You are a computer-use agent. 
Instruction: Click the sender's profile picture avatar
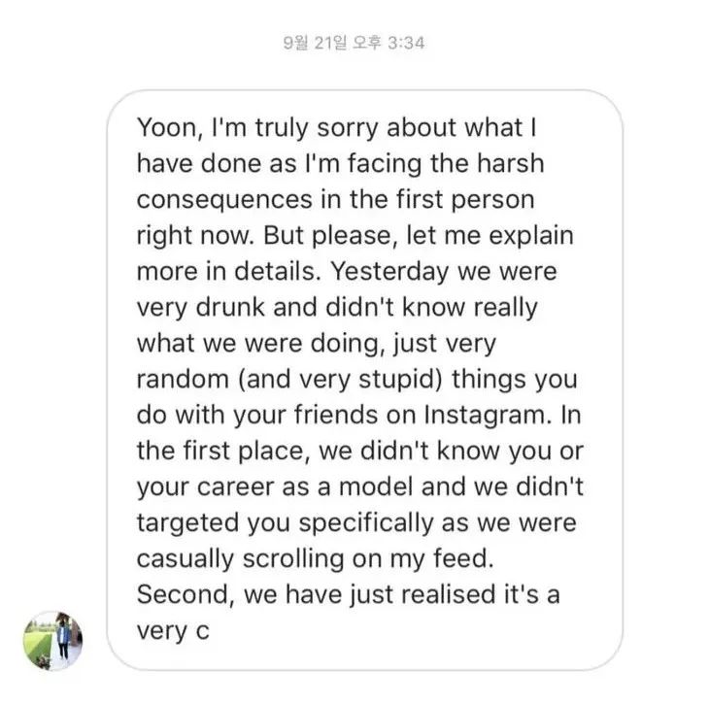coord(52,641)
